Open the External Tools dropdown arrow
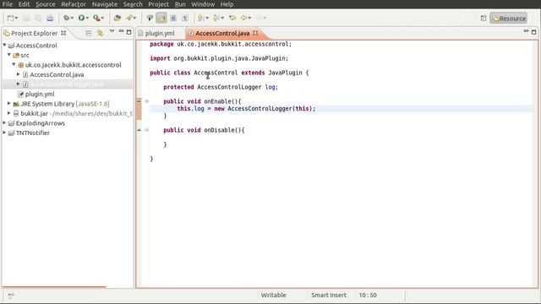This screenshot has height=304, width=541. (102, 18)
